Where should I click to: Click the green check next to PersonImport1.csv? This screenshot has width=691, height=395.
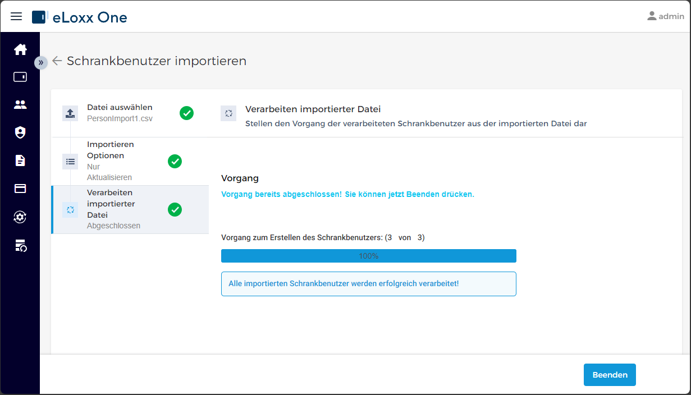[x=186, y=113]
